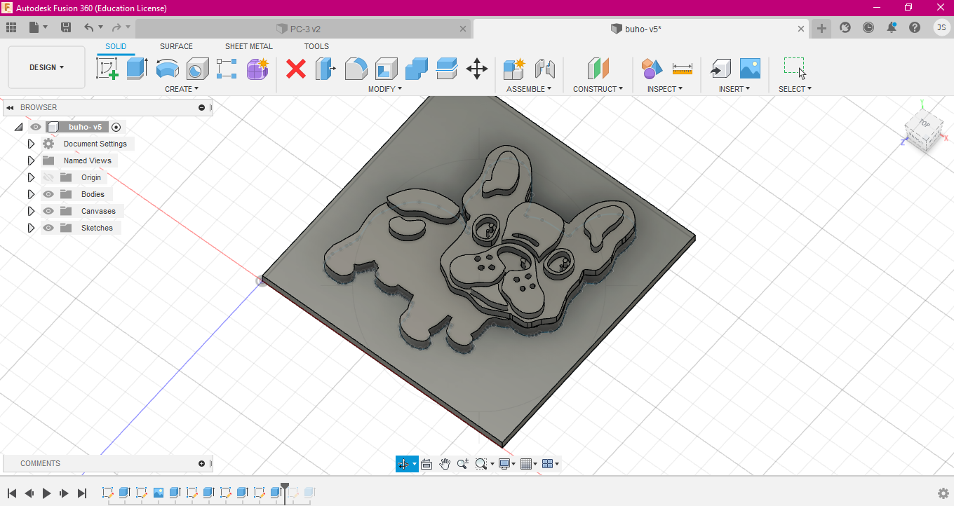Screen dimensions: 954x506
Task: Expand the Canvases folder
Action: tap(31, 211)
